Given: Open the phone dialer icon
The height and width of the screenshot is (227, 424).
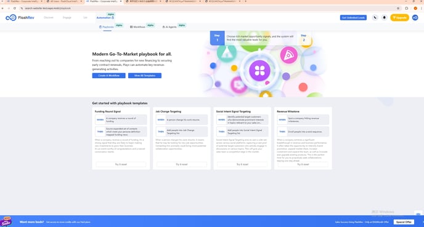Looking at the screenshot, I should [375, 18].
